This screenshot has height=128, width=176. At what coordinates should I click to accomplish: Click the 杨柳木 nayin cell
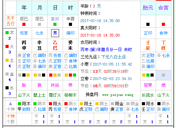[x=71, y=95]
